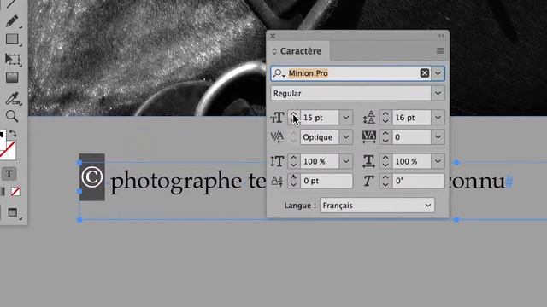The width and height of the screenshot is (547, 307).
Task: Click the horizontal scale stepper arrows
Action: coord(385,161)
